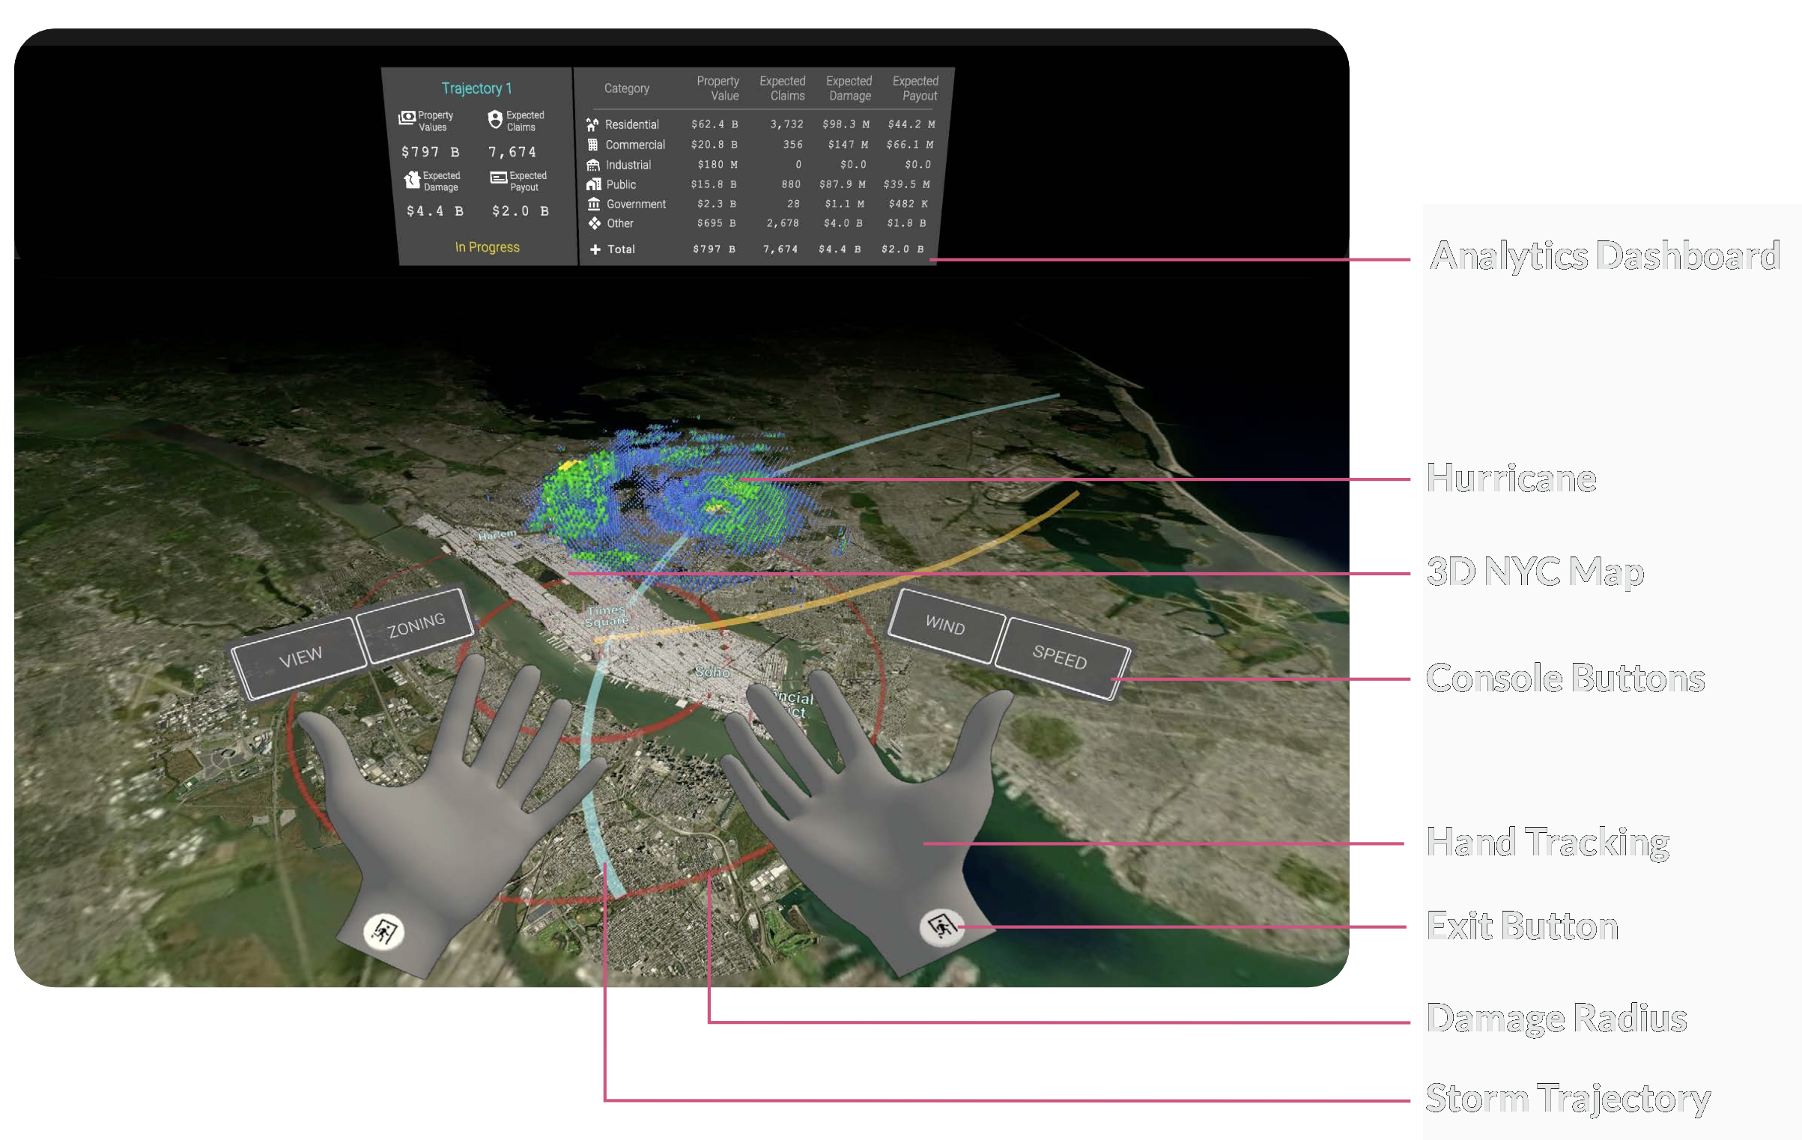
Task: Click the In Progress status label
Action: coord(487,247)
